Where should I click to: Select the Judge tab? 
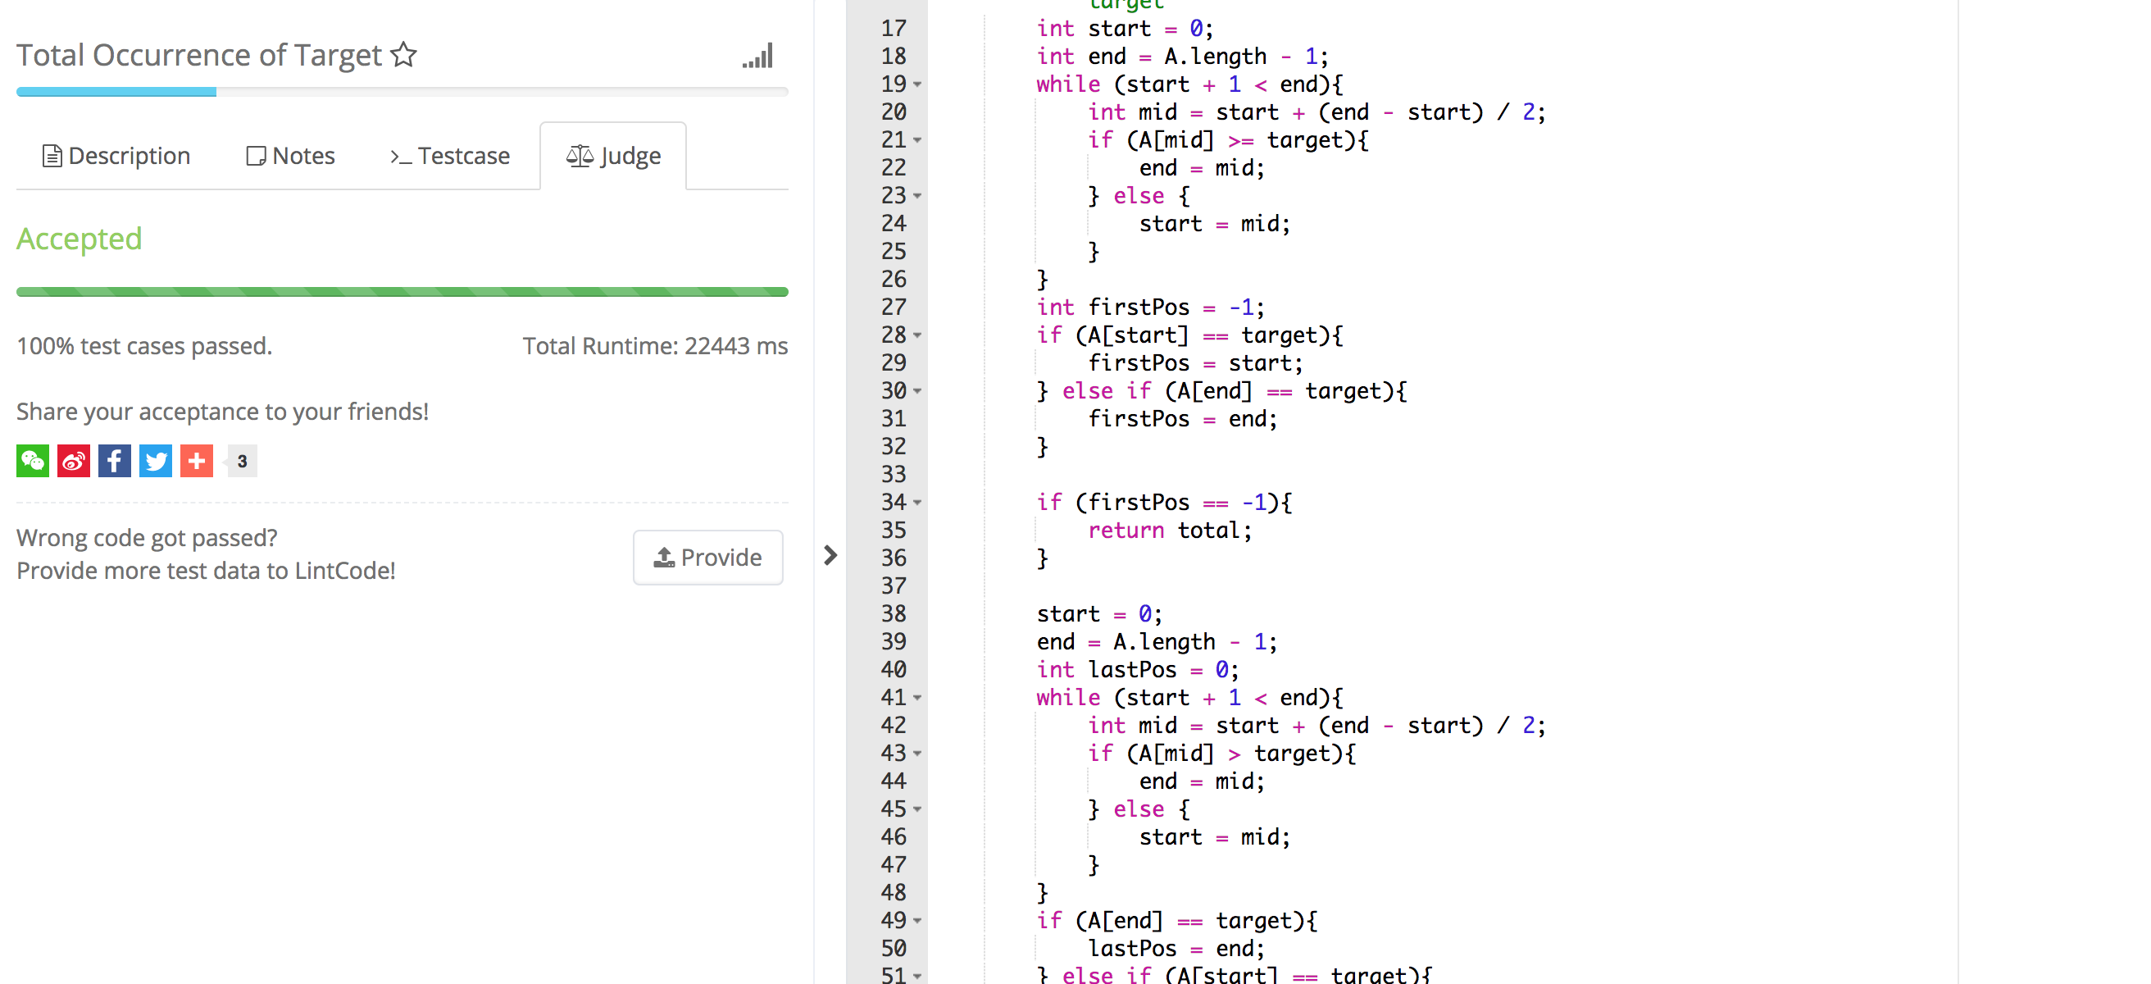click(x=614, y=155)
